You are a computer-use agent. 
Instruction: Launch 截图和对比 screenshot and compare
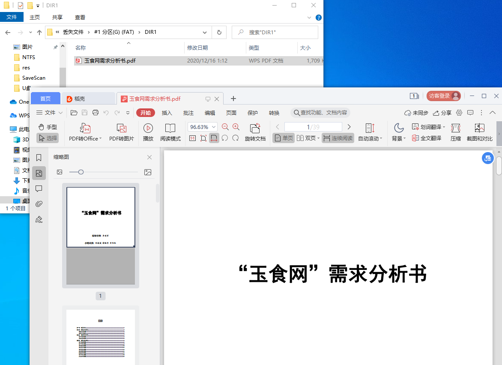tap(479, 132)
